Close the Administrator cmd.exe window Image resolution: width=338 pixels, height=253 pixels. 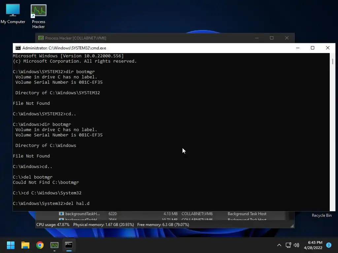click(x=328, y=48)
